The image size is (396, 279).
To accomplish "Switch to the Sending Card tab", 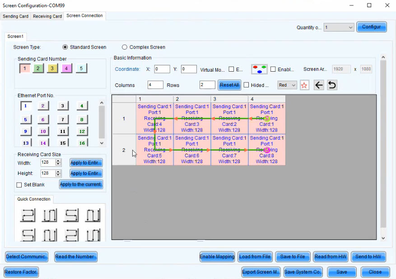I will pos(16,16).
